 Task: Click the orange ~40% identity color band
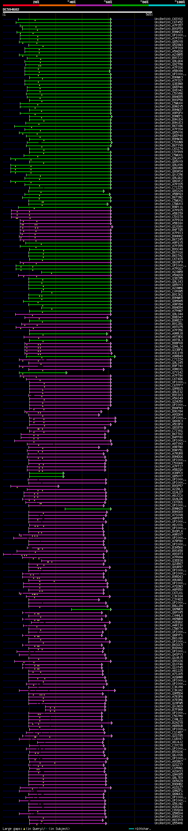coord(58,6)
